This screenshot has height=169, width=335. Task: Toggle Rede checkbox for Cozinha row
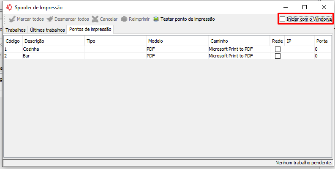[278, 49]
